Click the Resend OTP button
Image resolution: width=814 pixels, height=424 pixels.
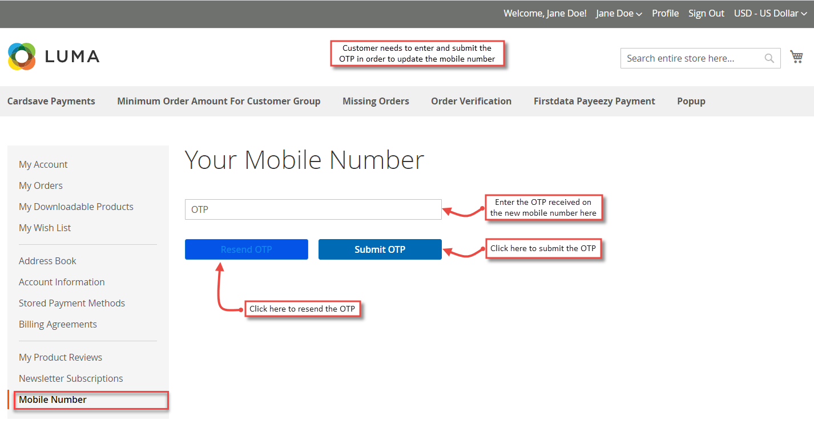point(246,249)
